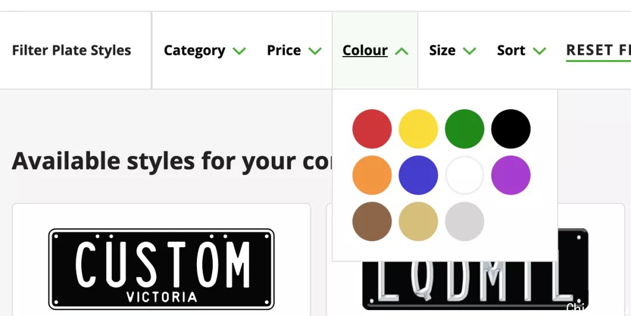Open the Size filter dropdown
The height and width of the screenshot is (316, 631).
452,50
